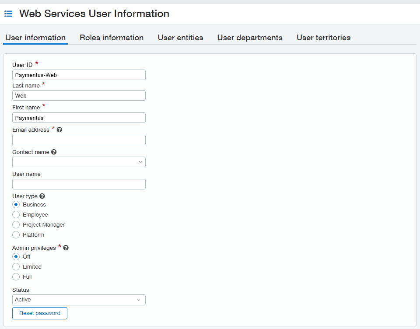Viewport: 420px width, 329px height.
Task: Open the Status dropdown showing Active
Action: tap(79, 300)
